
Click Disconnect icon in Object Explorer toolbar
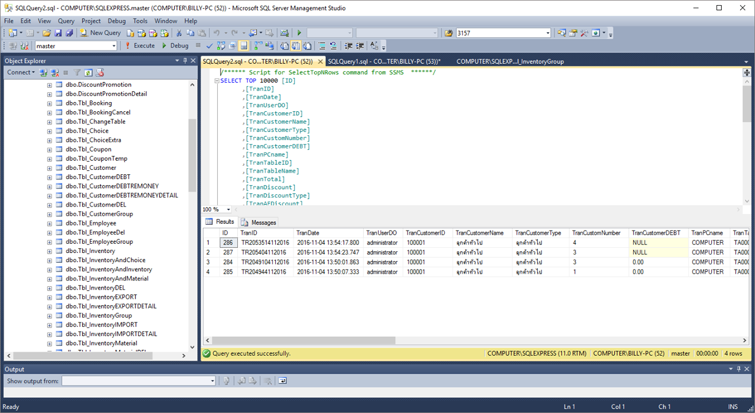(55, 73)
